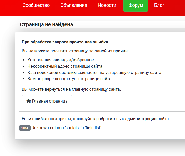Click the Unknown column 'socials' error text
The width and height of the screenshot is (185, 156).
[x=66, y=128]
